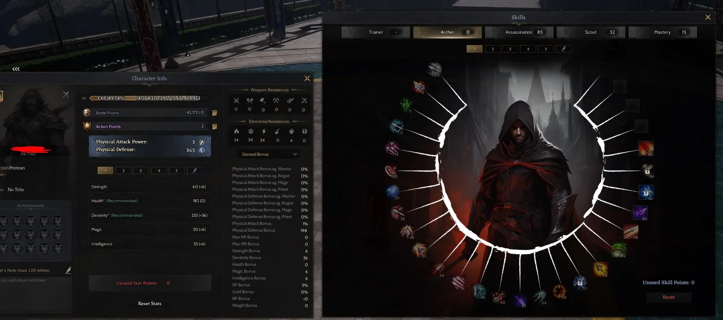Click the hammer weapon resistance icon
The width and height of the screenshot is (723, 320).
(263, 101)
